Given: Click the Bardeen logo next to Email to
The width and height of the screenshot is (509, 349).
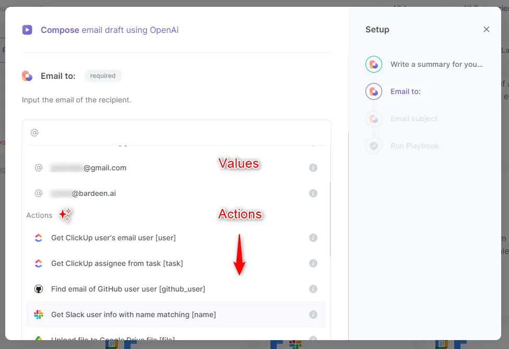Looking at the screenshot, I should pyautogui.click(x=27, y=76).
